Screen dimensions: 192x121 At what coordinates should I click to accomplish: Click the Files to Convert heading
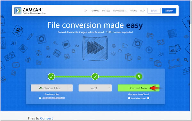40,118
